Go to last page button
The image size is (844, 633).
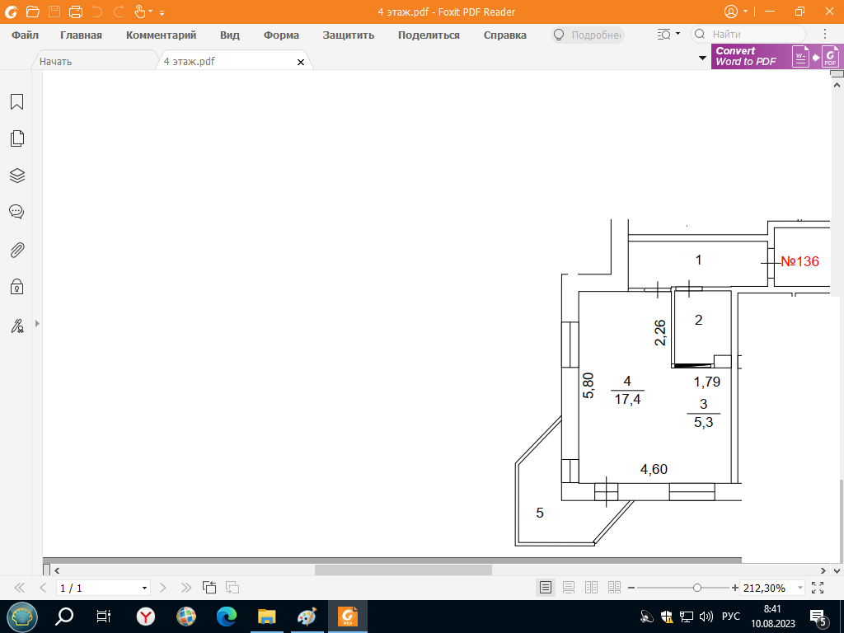186,587
